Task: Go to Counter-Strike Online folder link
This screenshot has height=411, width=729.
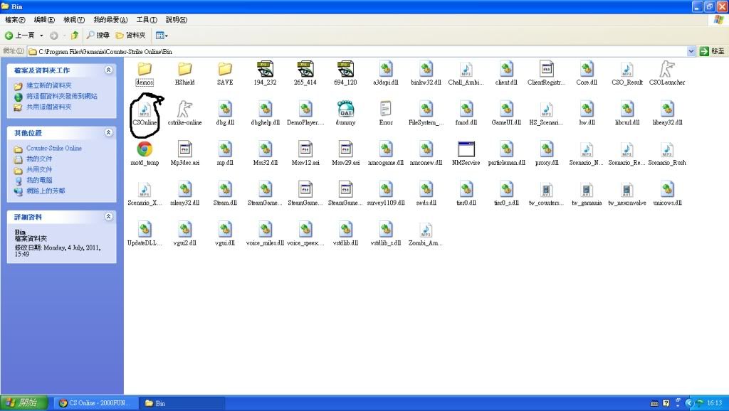Action: point(54,148)
